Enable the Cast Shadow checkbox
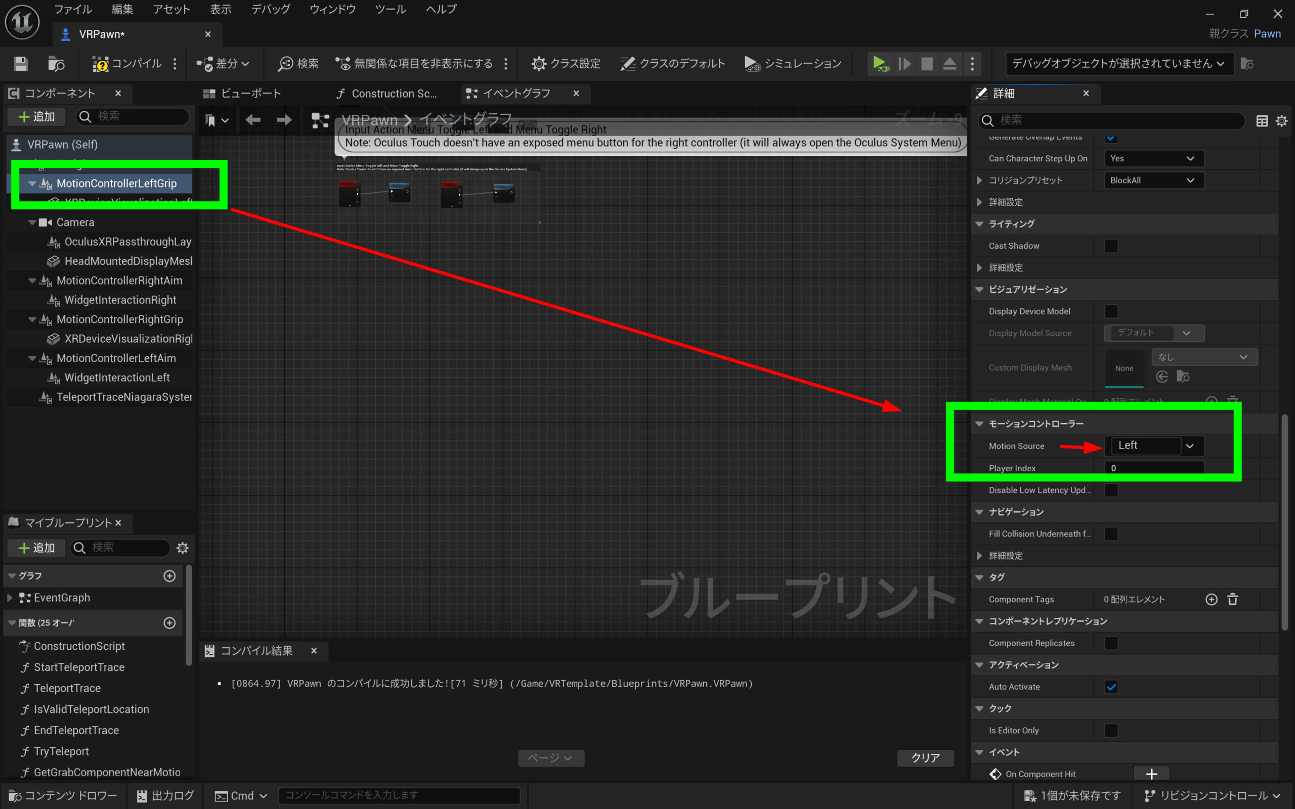Viewport: 1295px width, 809px height. pos(1111,246)
